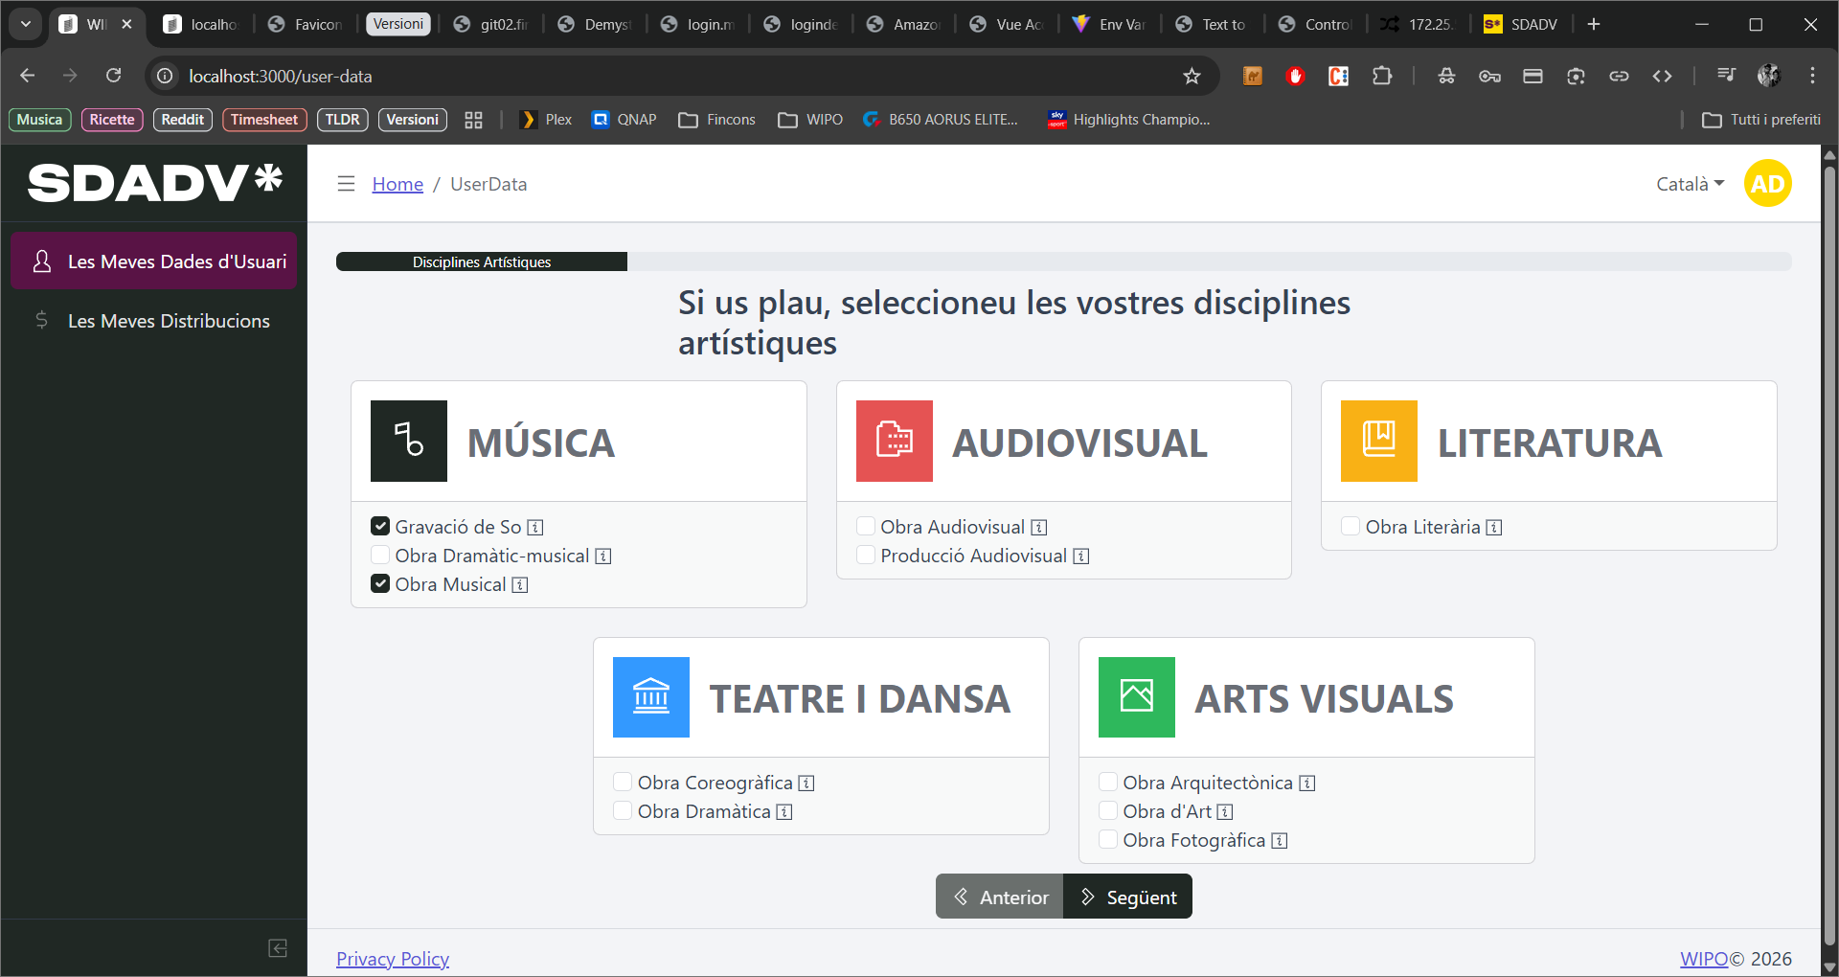Image resolution: width=1839 pixels, height=977 pixels.
Task: Open the apps grid bookmark icon
Action: (x=473, y=120)
